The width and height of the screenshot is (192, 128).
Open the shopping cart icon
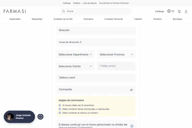pyautogui.click(x=179, y=11)
